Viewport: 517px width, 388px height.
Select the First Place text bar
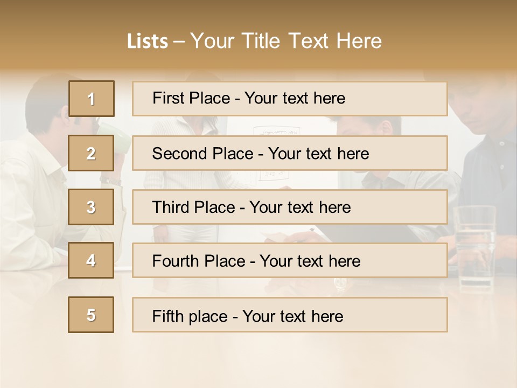point(290,99)
